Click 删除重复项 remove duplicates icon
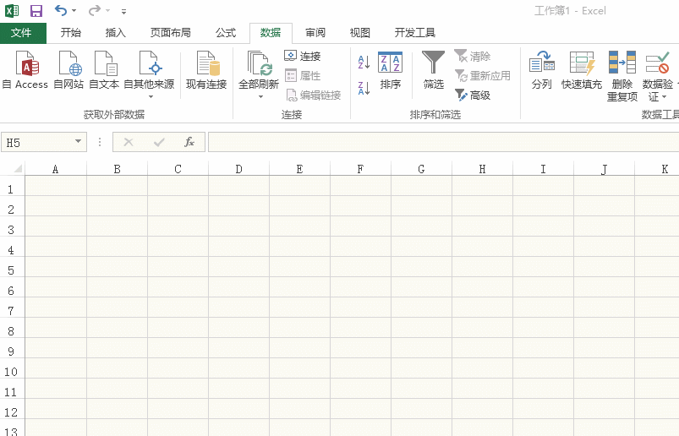 [x=622, y=63]
